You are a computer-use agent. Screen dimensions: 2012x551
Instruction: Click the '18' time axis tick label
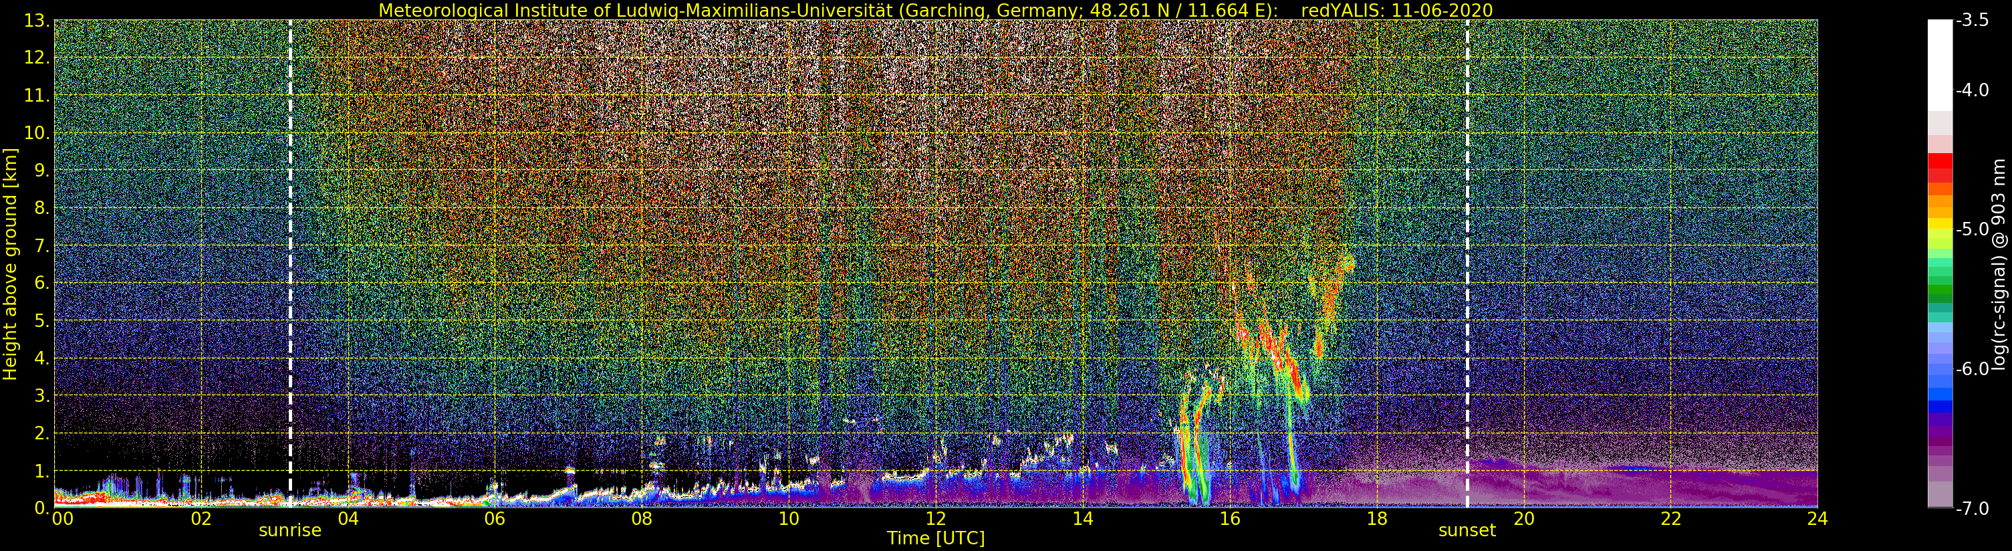[1376, 518]
